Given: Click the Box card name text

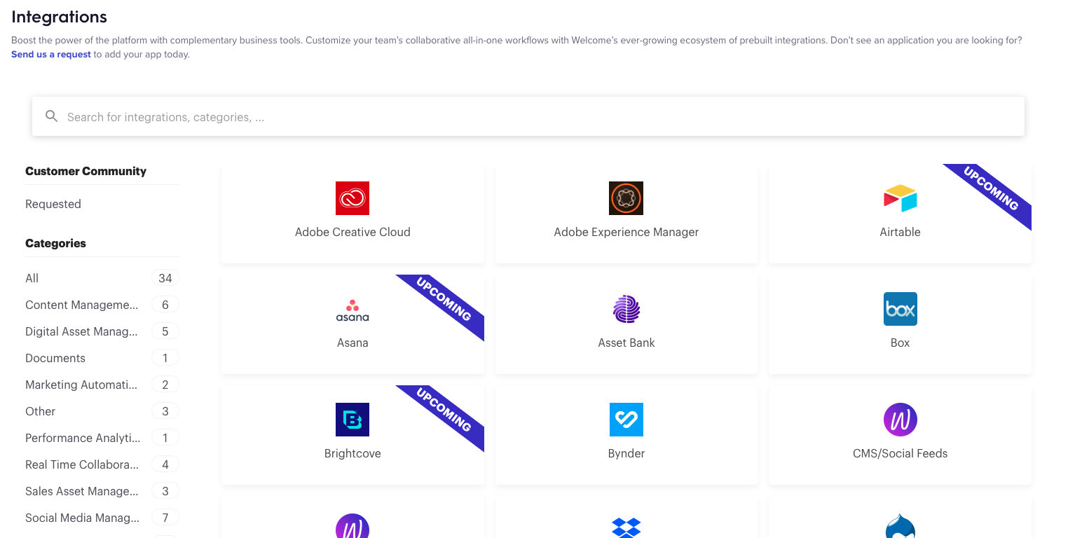Looking at the screenshot, I should (900, 343).
